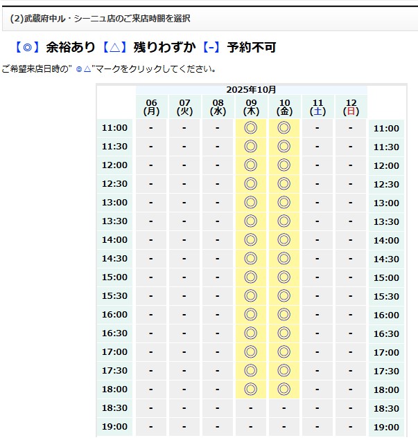This screenshot has height=440, width=418.
Task: Book Friday 10 at 13:00
Action: pos(284,203)
